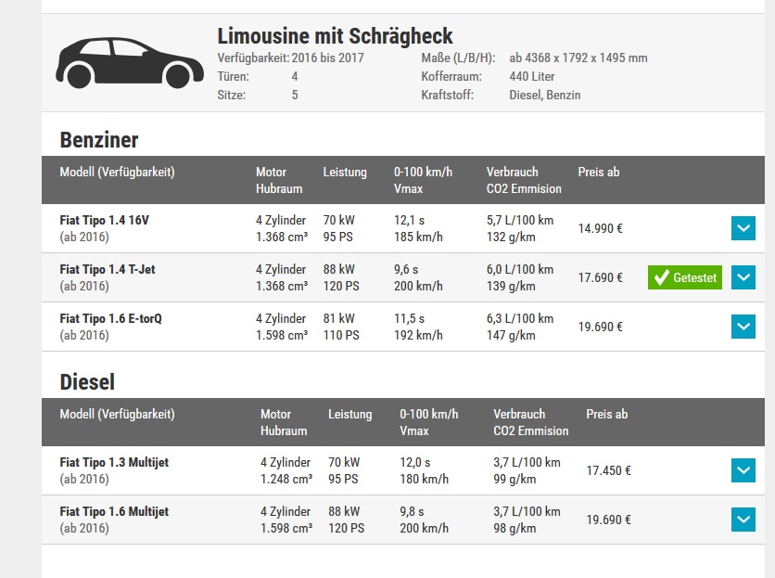Click the 17.450 € price
This screenshot has height=578, width=775.
[x=609, y=470]
